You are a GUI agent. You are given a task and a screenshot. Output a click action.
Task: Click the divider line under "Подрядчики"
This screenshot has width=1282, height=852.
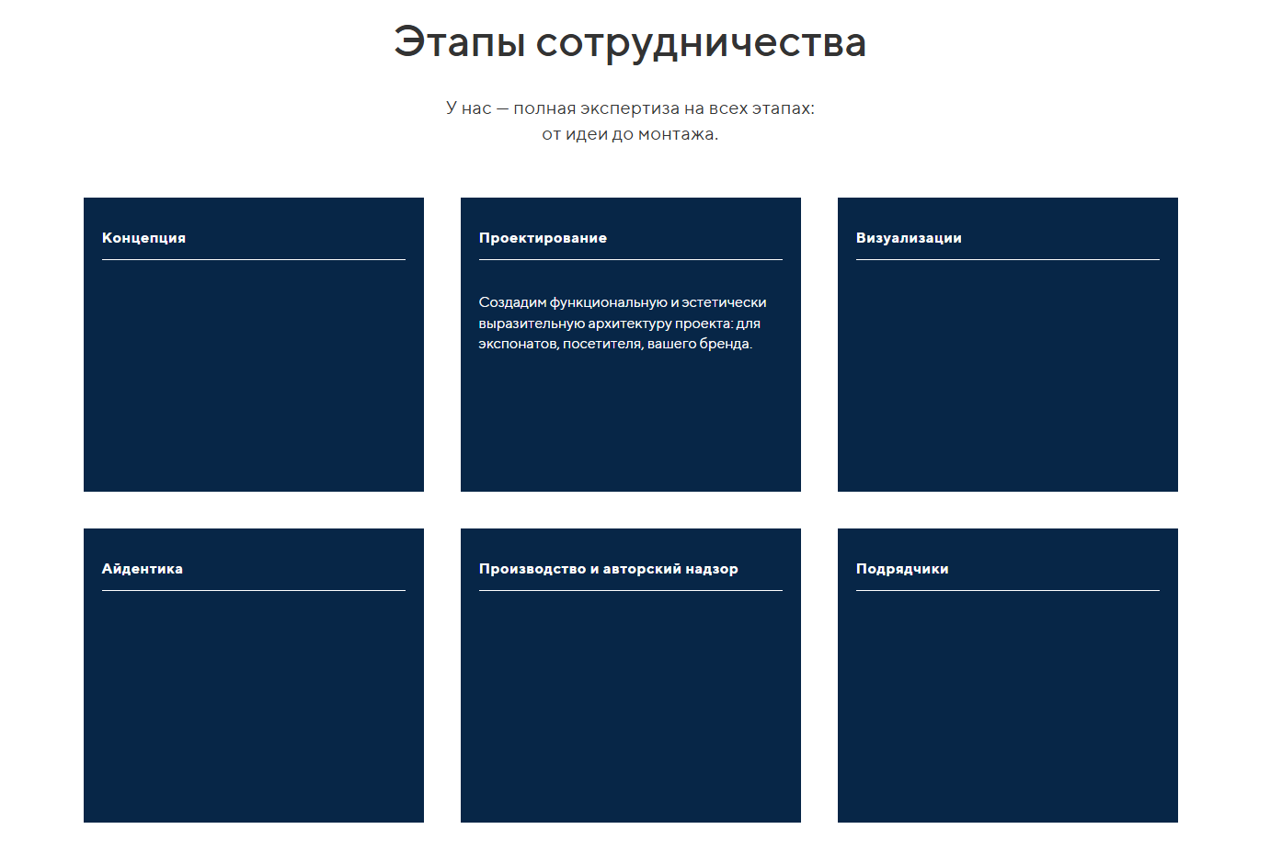click(1007, 591)
